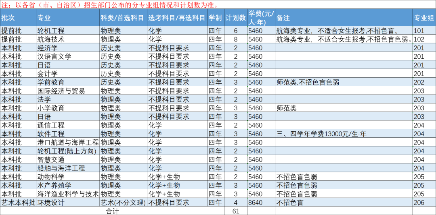Click the 航海技术 major cell
Image resolution: width=436 pixels, height=215 pixels.
[68, 39]
